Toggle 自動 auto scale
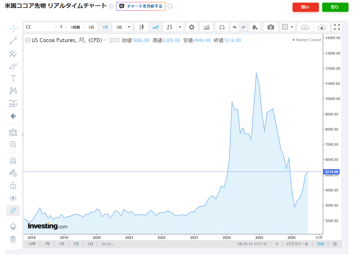 (x=321, y=244)
